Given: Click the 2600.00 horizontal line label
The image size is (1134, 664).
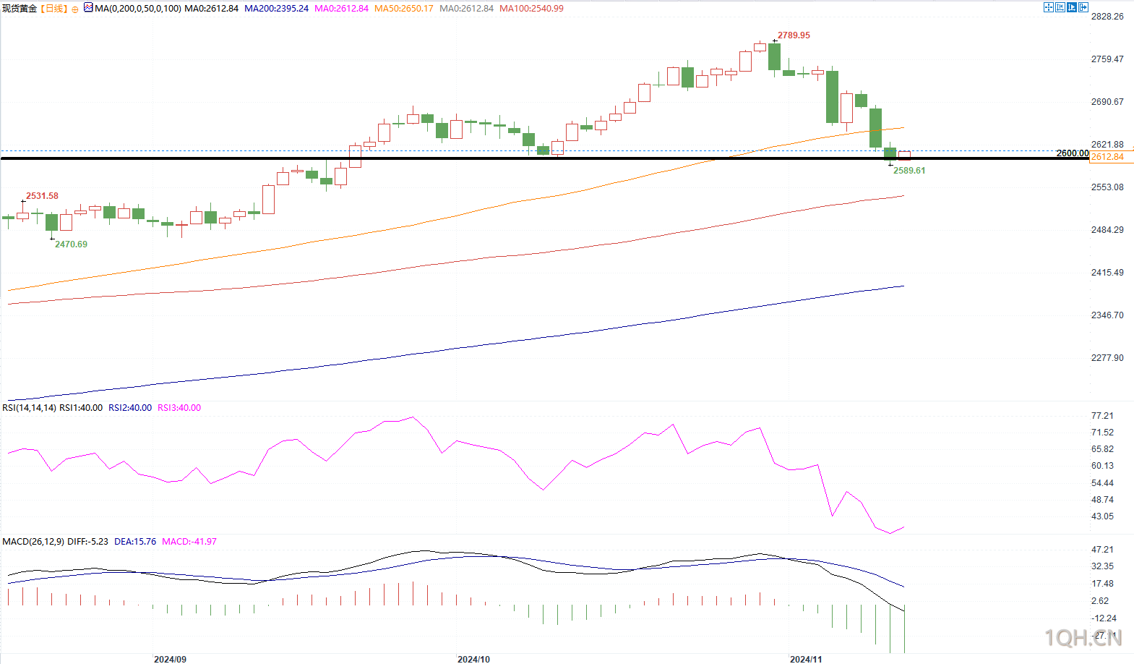Looking at the screenshot, I should pos(1073,153).
